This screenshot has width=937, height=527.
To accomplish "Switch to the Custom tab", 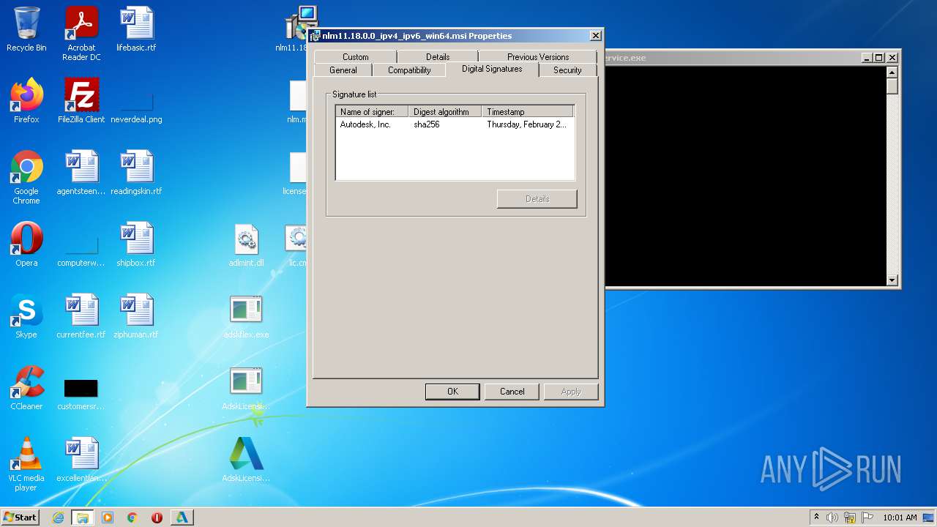I will [356, 57].
